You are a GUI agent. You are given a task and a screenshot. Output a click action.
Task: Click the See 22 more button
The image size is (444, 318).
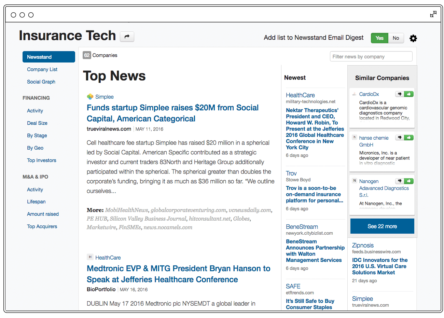382,226
